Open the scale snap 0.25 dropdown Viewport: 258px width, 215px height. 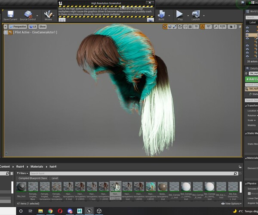222,27
